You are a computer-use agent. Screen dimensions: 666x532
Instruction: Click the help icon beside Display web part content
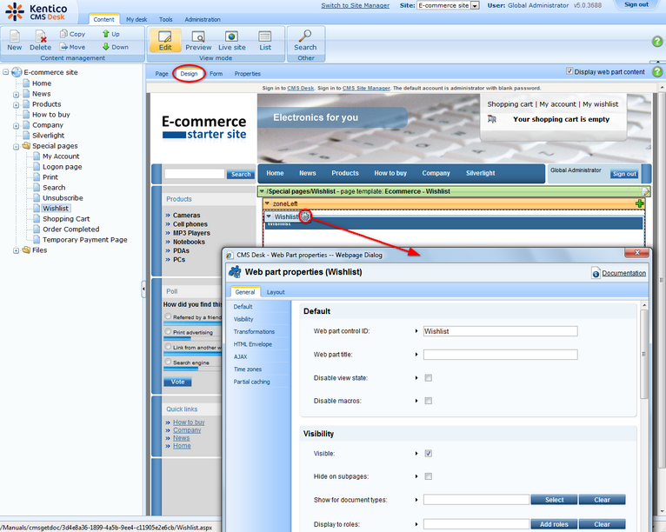click(x=657, y=72)
